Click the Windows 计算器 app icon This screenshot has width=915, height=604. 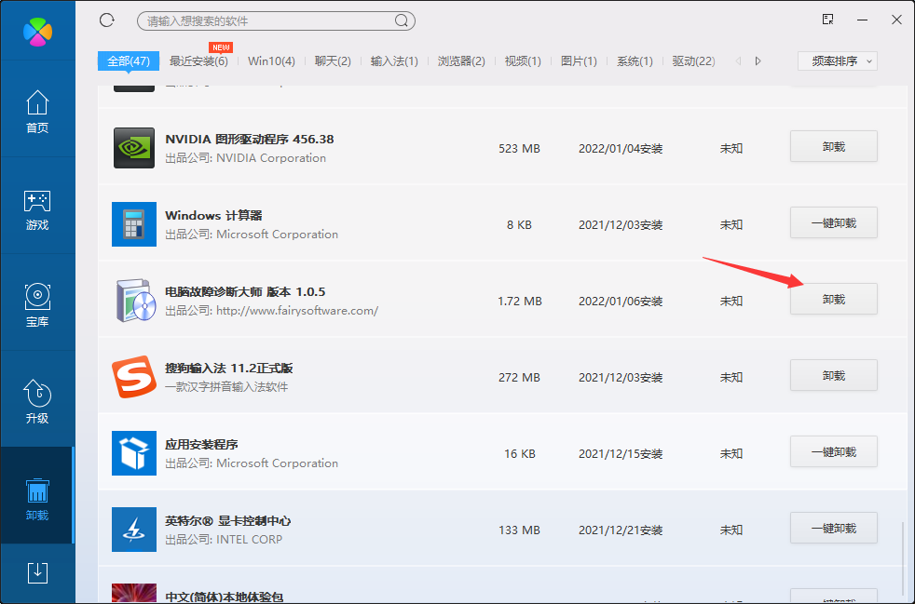[x=134, y=224]
